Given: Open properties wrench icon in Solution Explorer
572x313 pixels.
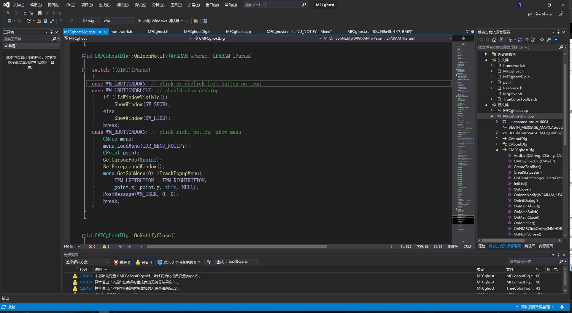Looking at the screenshot, I should pos(549,40).
